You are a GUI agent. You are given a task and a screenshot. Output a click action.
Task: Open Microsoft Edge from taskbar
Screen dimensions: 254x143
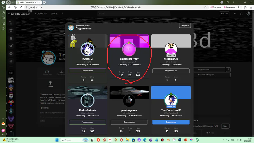click(145, 140)
